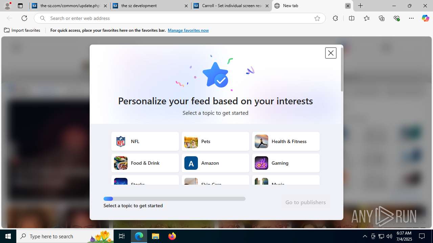
Task: Open the profile avatar icon
Action: coord(7,6)
